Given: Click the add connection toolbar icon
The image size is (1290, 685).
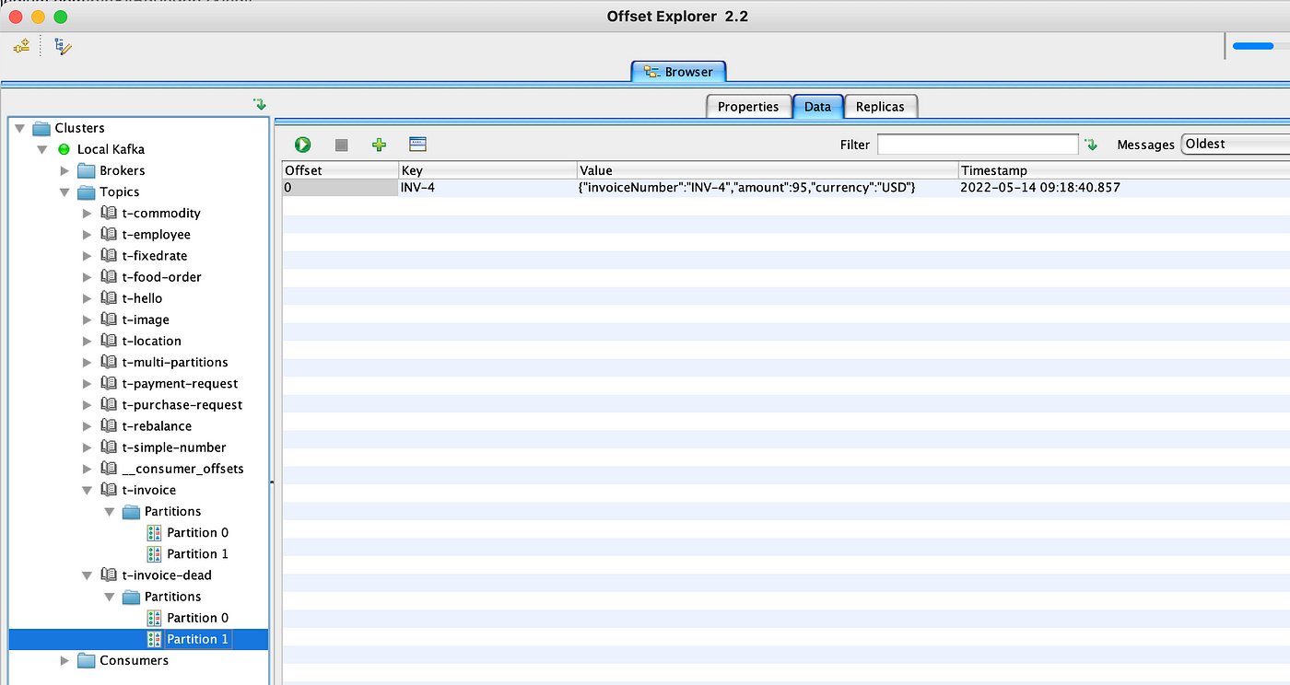Looking at the screenshot, I should [x=21, y=45].
